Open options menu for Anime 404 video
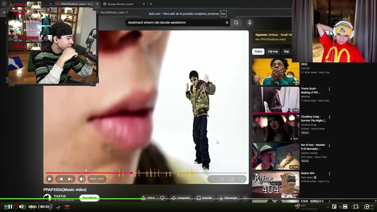The height and width of the screenshot is (212, 377). tap(329, 174)
